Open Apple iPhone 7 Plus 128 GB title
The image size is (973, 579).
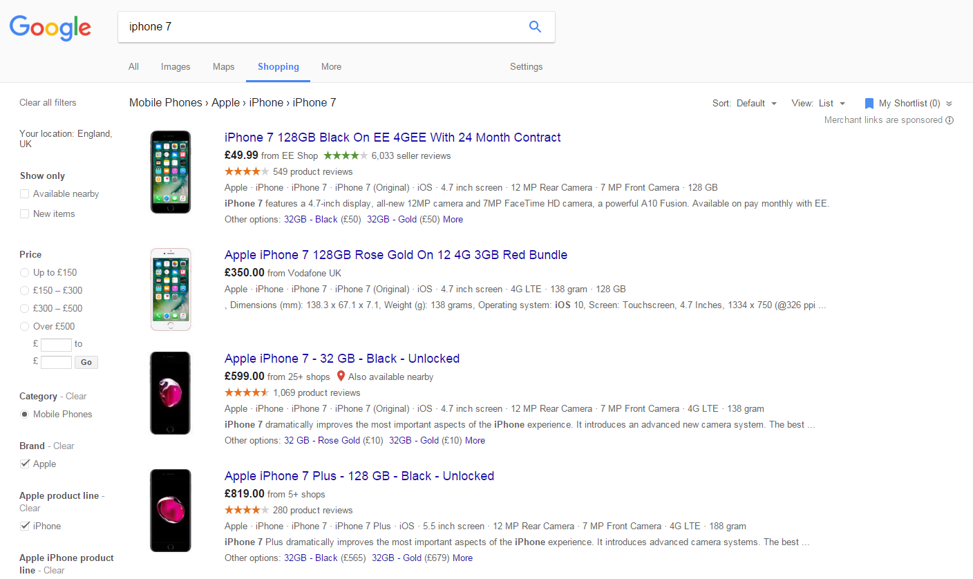click(x=359, y=476)
